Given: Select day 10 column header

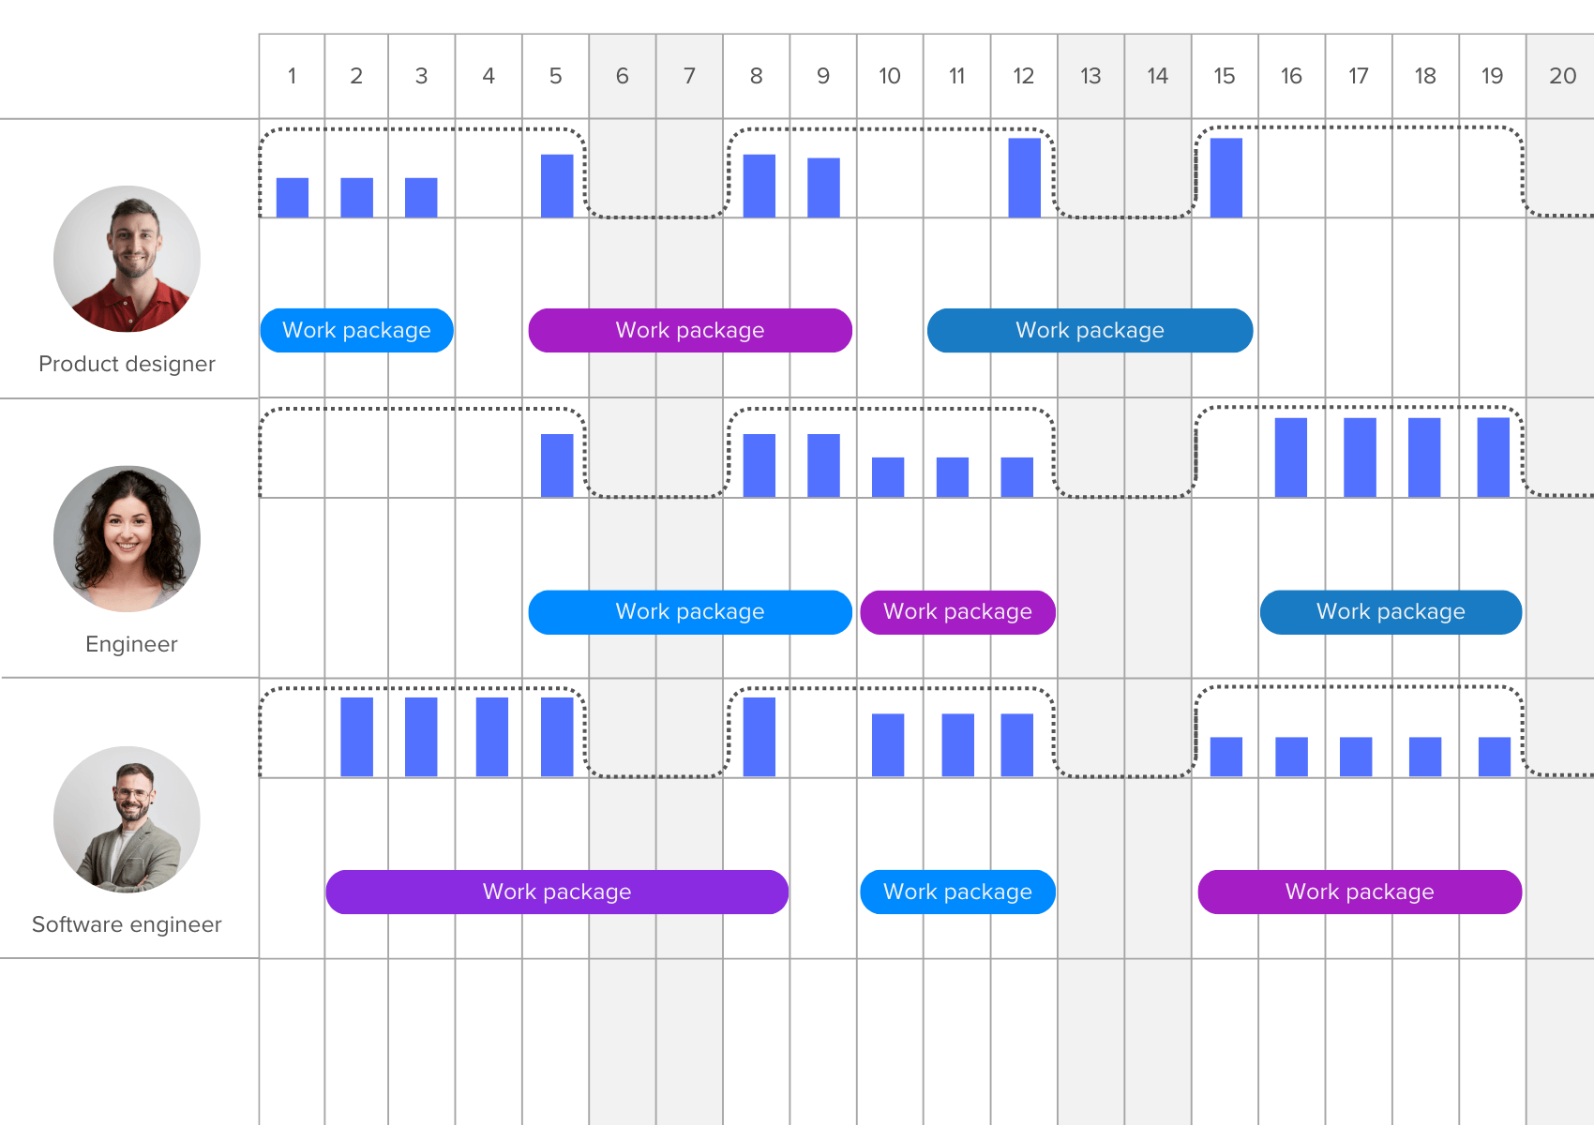Looking at the screenshot, I should point(890,76).
